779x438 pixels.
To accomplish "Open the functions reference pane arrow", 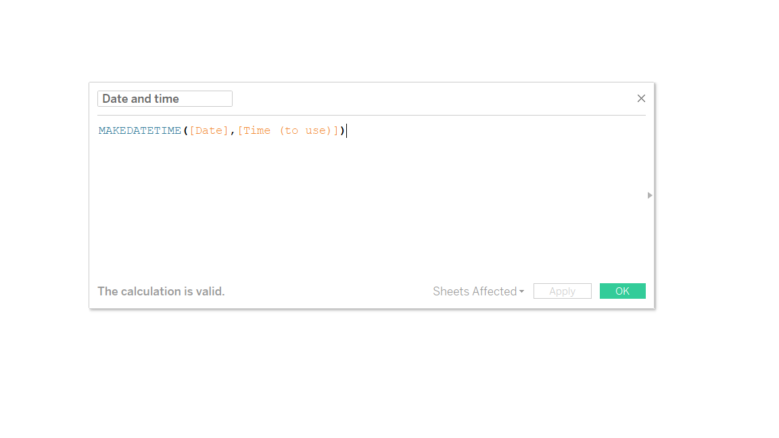I will pyautogui.click(x=649, y=195).
